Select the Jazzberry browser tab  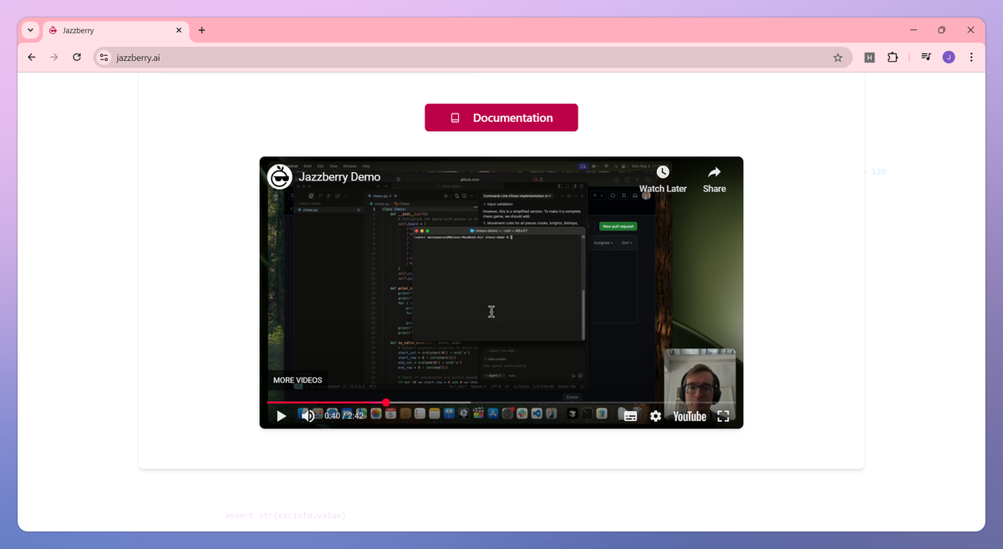116,30
